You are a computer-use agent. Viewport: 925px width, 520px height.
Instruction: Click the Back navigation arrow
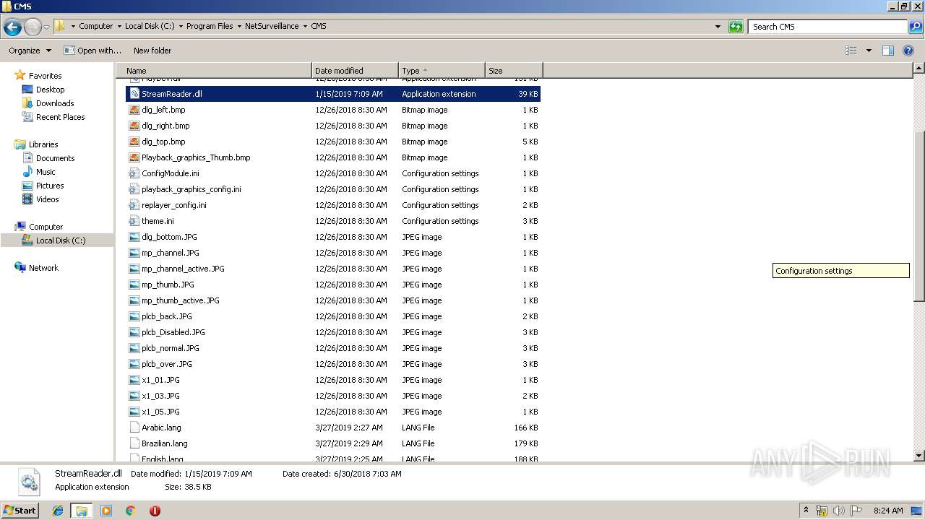point(12,27)
